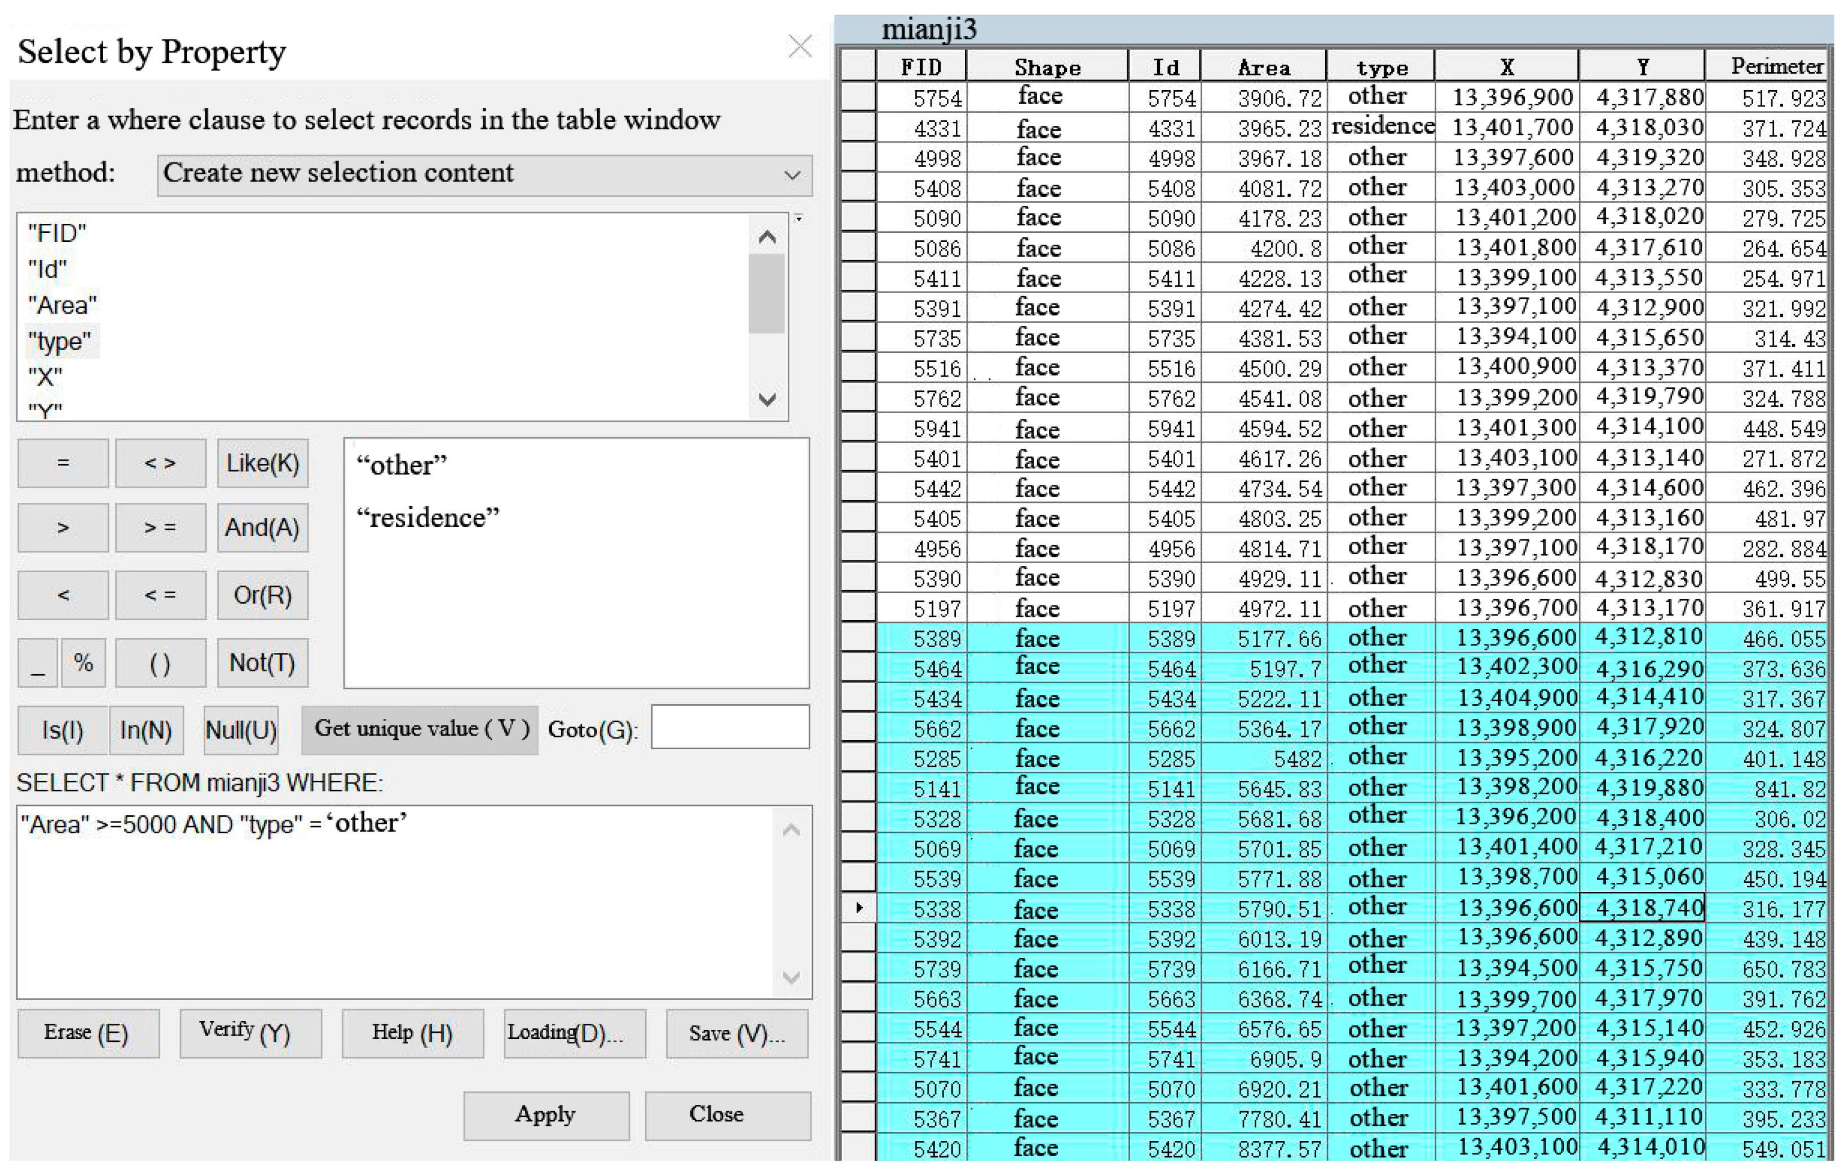Click Area cell 5177.66 in the table
The height and width of the screenshot is (1172, 1844).
[1264, 638]
